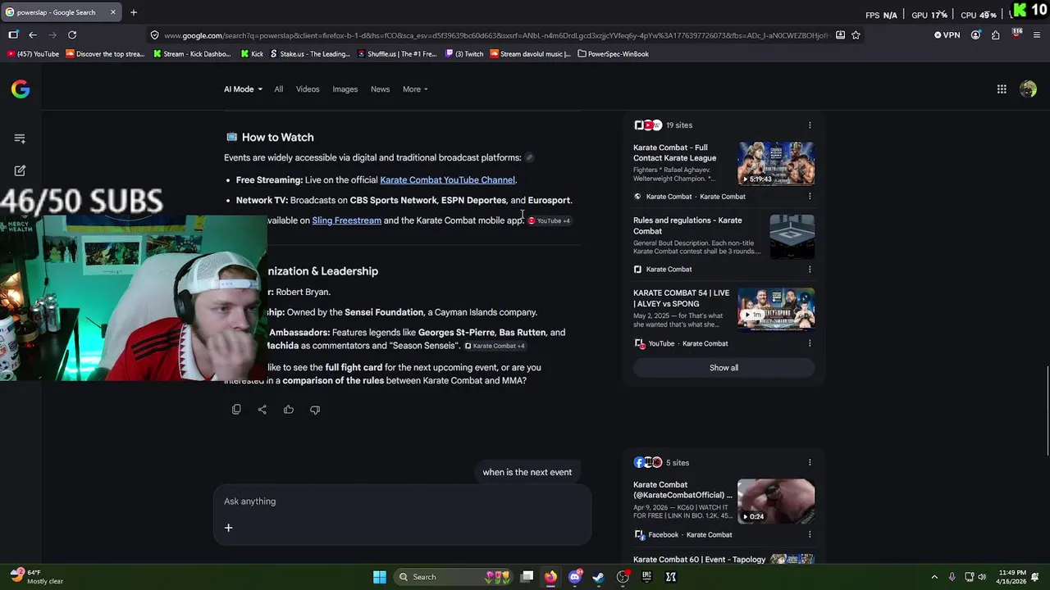
Task: Expand the More search filters dropdown
Action: 415,89
